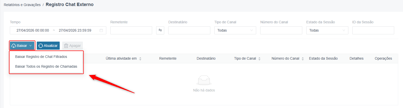Expand the Tipo de Canal dropdown
The width and height of the screenshot is (403, 108).
[235, 30]
